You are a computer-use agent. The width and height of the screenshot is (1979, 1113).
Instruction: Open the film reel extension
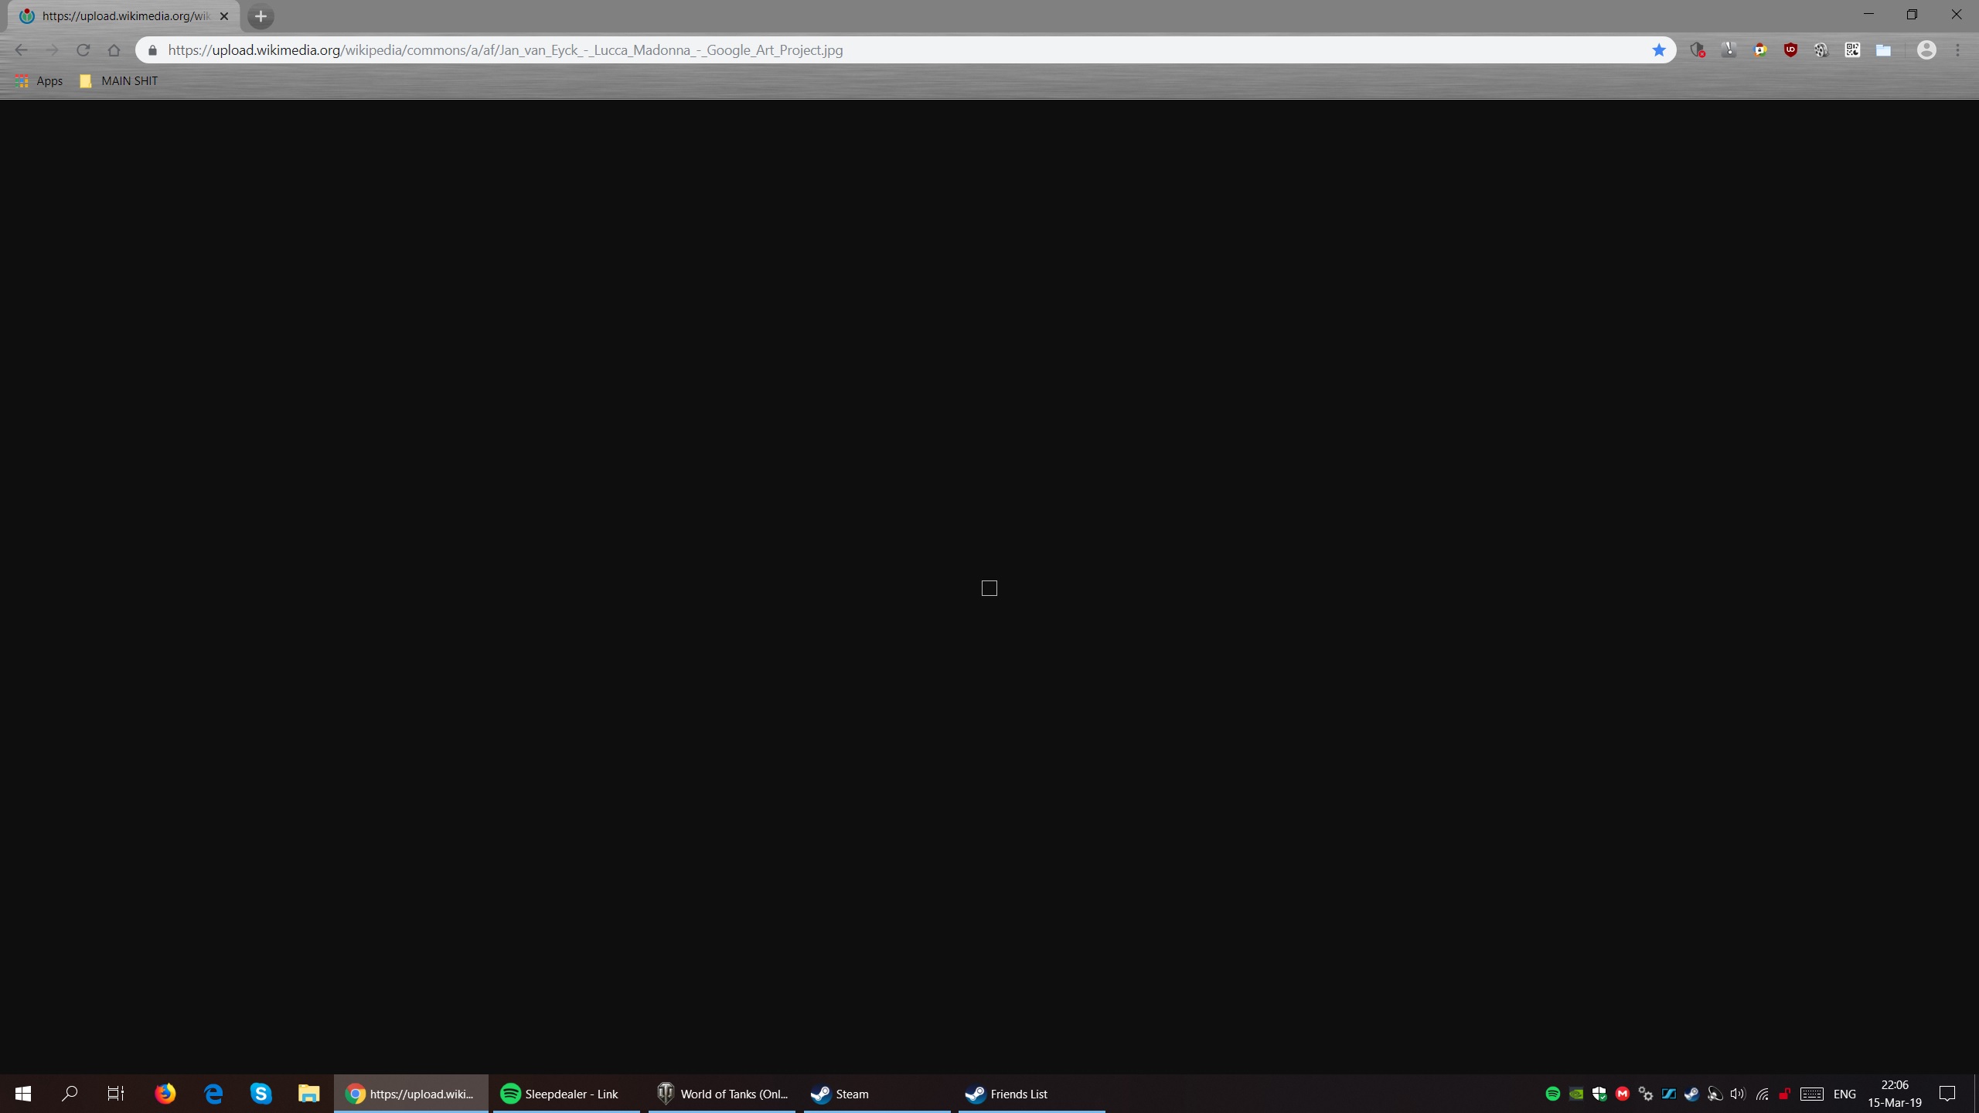[1821, 50]
